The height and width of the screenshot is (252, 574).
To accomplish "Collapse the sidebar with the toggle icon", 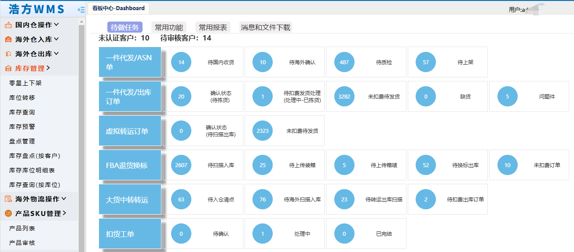I will pos(81,9).
